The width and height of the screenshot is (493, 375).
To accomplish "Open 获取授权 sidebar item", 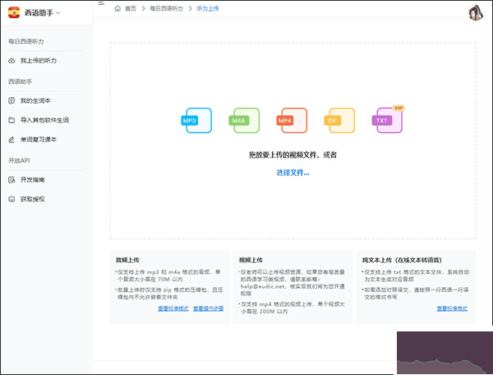I will [32, 199].
